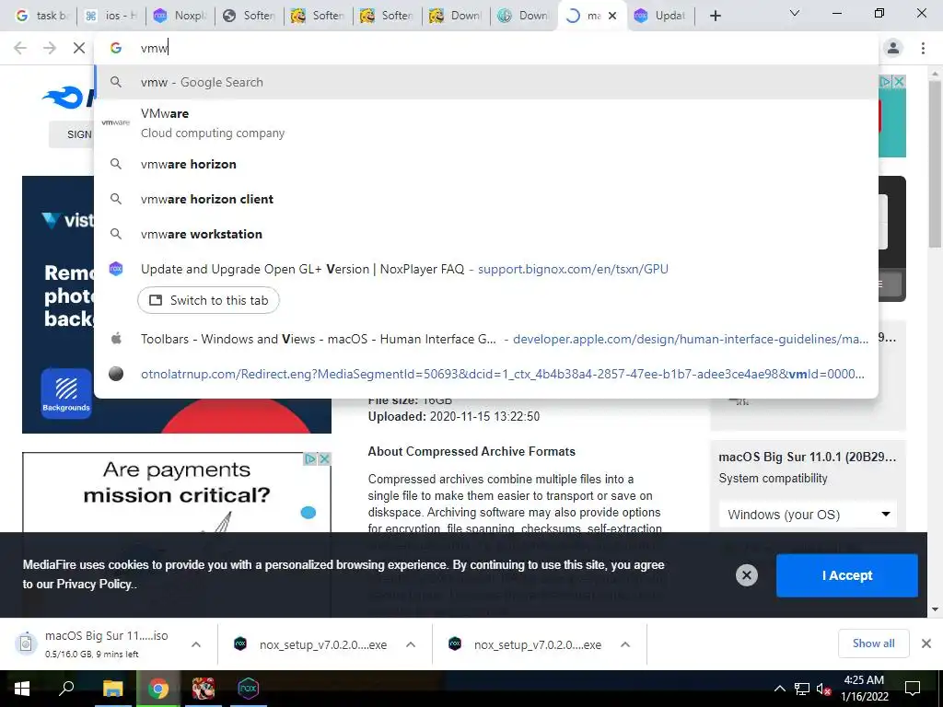Click the Google icon in address bar
This screenshot has height=707, width=943.
(116, 48)
